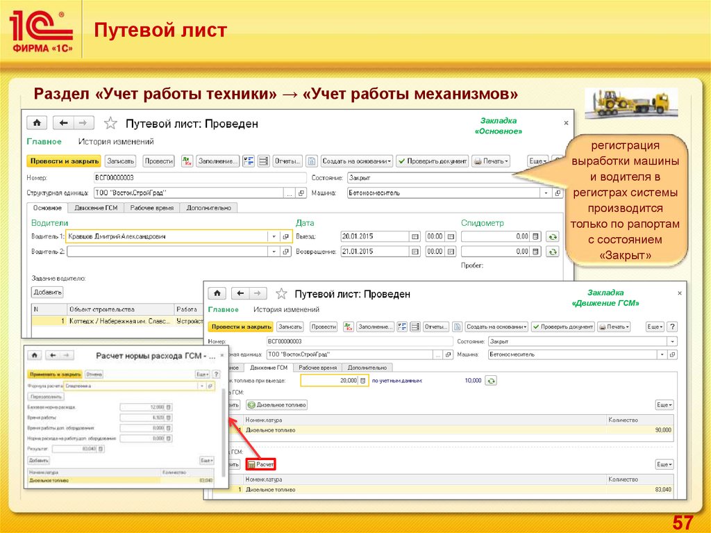Click the calculator icon in Базовая норма расхода field
The image size is (711, 533).
coord(169,407)
